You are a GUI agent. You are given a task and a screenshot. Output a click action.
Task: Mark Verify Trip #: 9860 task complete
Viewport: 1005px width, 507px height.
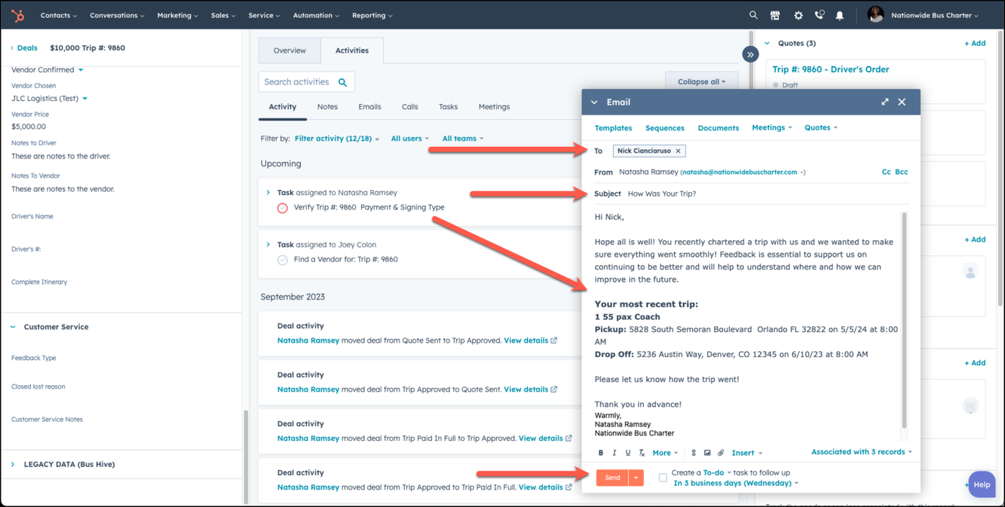click(x=282, y=208)
